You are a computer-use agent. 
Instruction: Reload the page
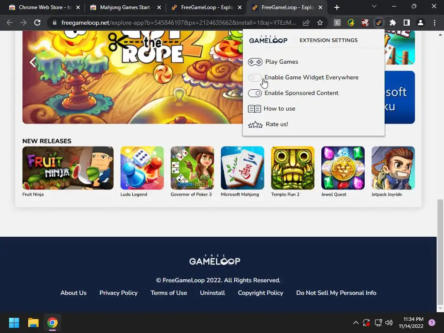pos(37,23)
